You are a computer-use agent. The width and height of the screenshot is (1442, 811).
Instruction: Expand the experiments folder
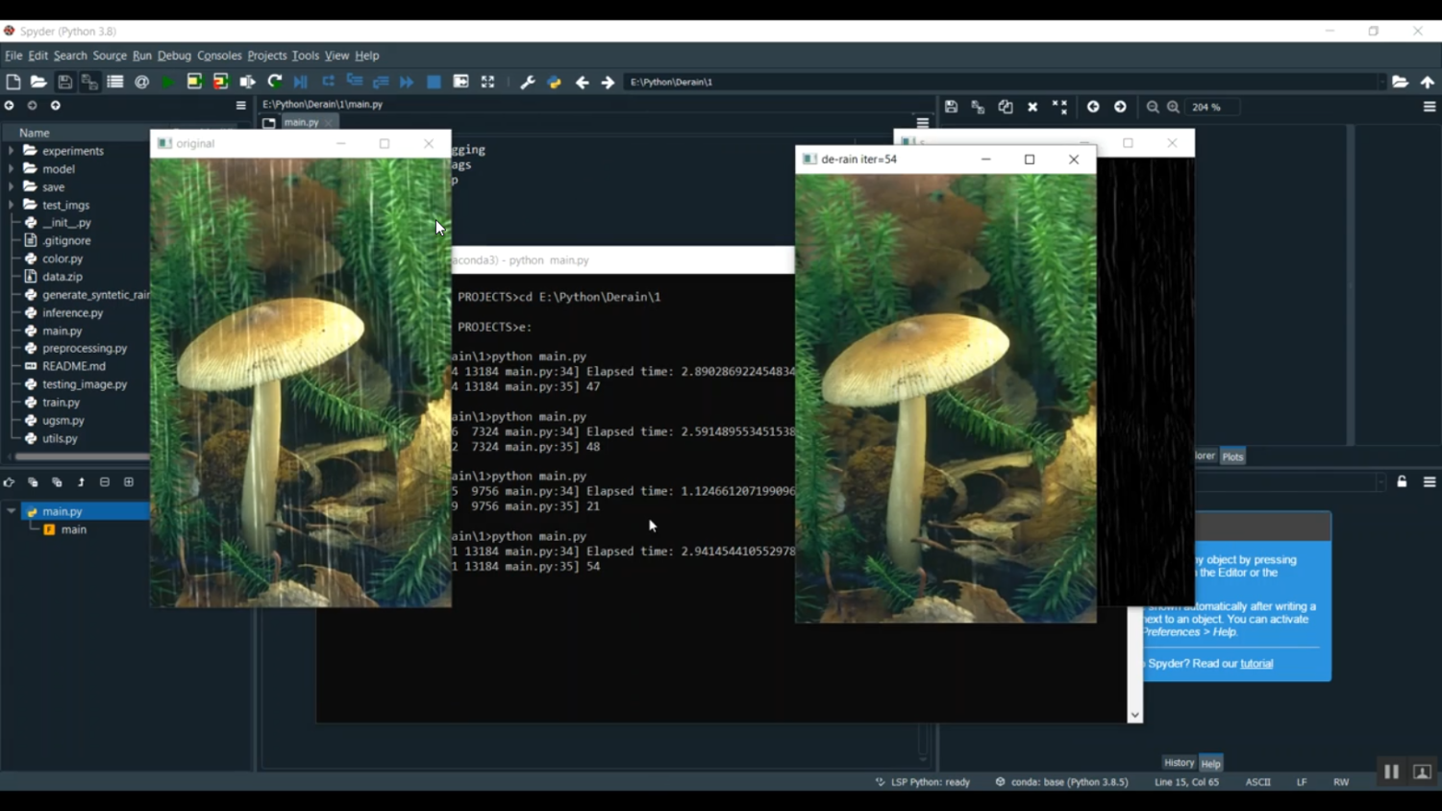12,151
